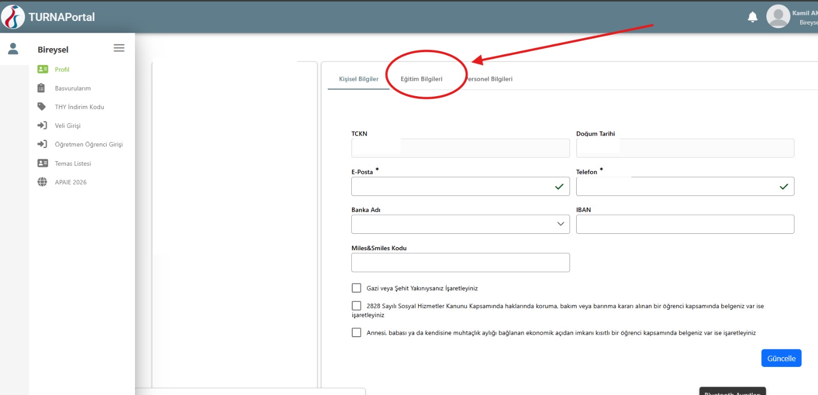
Task: Click the user avatar in header
Action: tap(778, 16)
